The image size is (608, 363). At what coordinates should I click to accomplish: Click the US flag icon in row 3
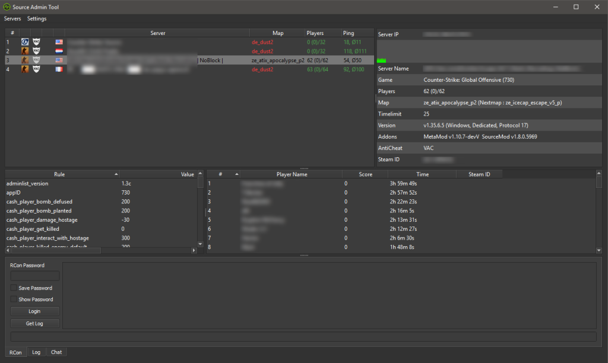59,60
